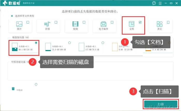Click the 49.1 GB/120 GB drive text

coord(26,50)
